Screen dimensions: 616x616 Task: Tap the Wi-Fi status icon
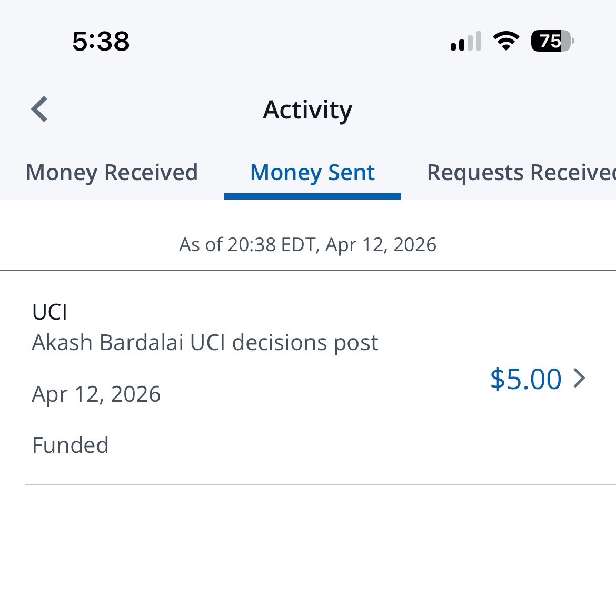pyautogui.click(x=506, y=41)
